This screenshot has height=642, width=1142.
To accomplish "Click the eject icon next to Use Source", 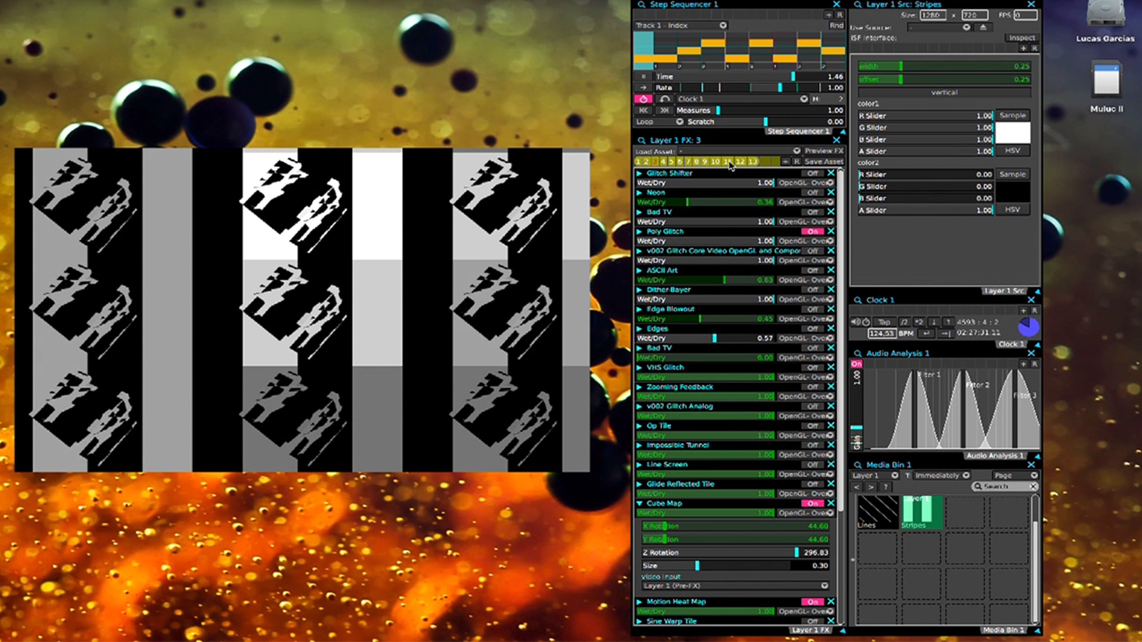I will [983, 28].
